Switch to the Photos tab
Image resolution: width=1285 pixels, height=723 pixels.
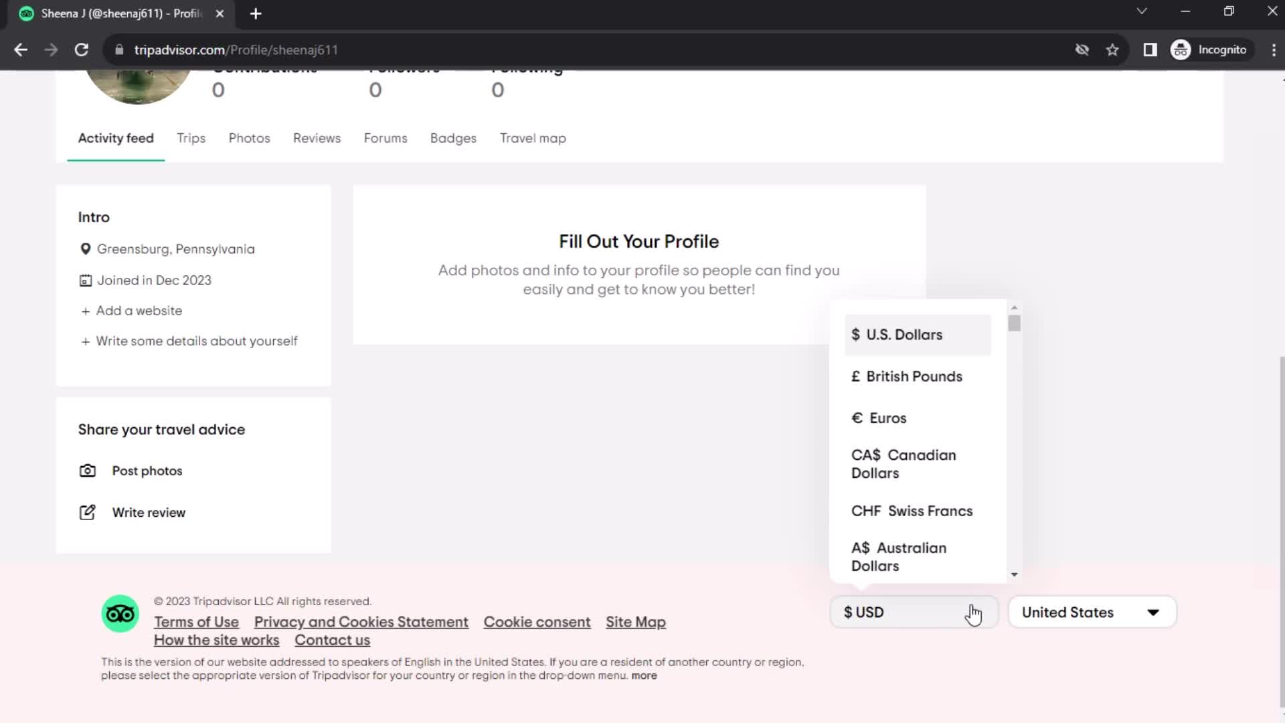tap(249, 139)
